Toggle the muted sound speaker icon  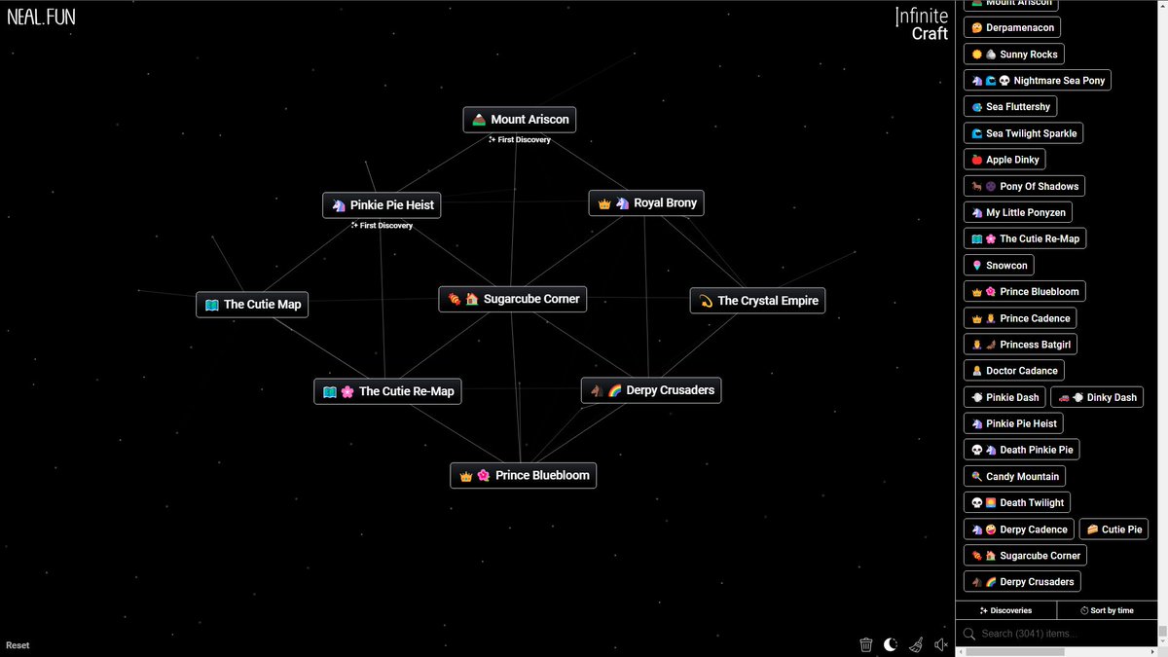941,644
